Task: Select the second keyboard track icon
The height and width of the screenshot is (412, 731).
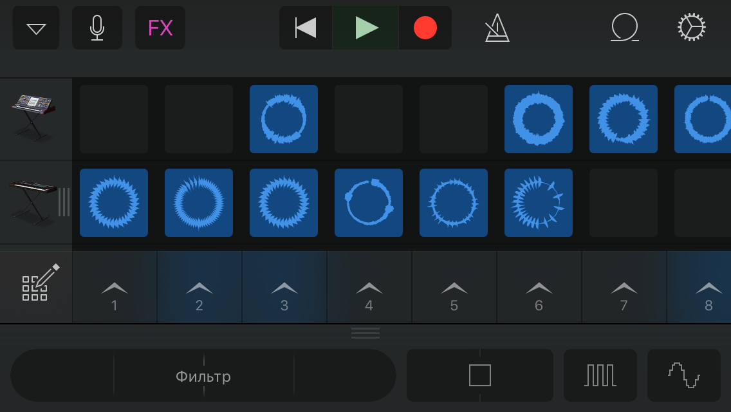Action: 33,202
